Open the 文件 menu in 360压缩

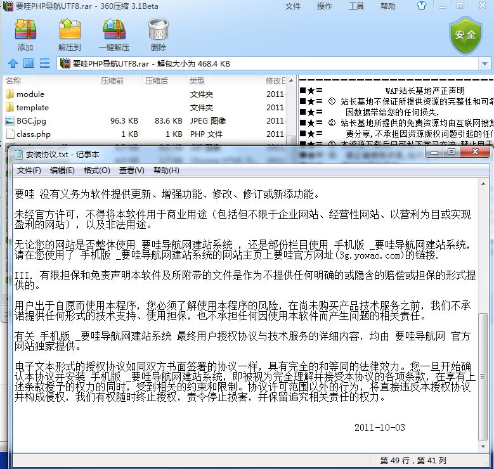click(293, 6)
